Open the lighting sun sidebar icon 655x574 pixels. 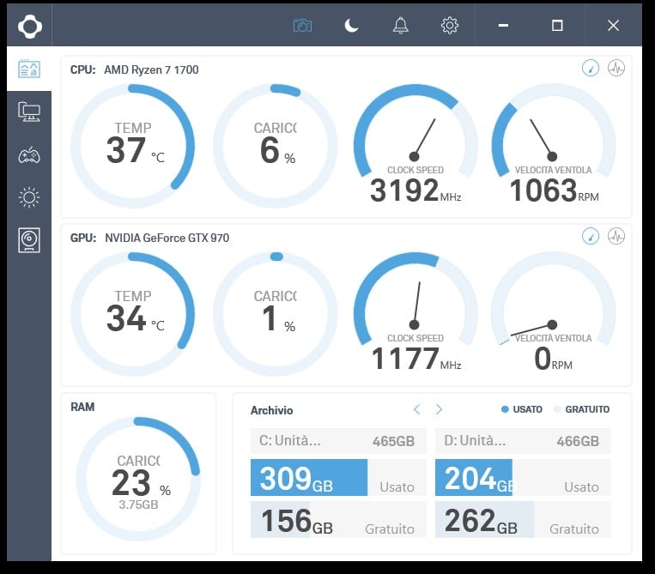pos(29,197)
